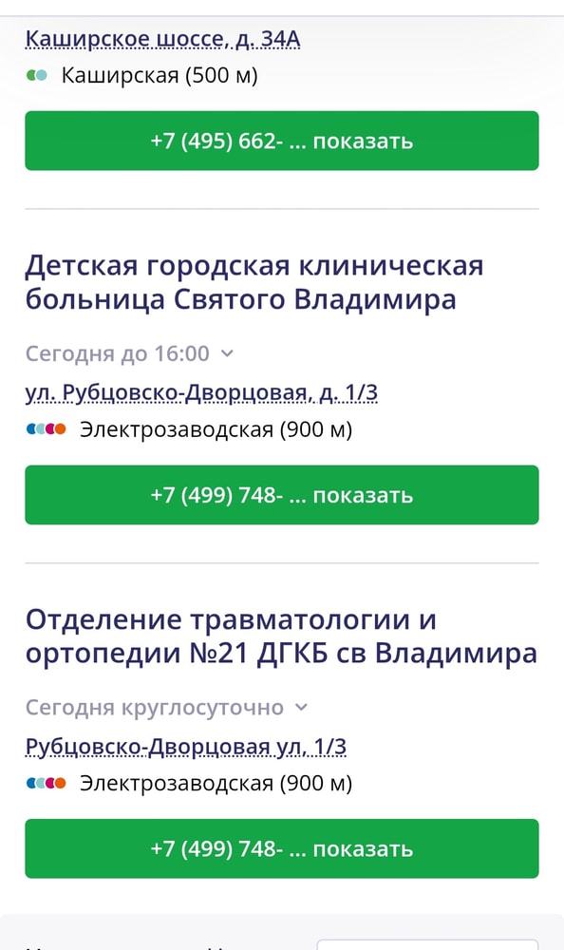The height and width of the screenshot is (950, 564).
Task: Expand the «Сегодня круглосуточно» hours dropdown
Action: point(300,707)
